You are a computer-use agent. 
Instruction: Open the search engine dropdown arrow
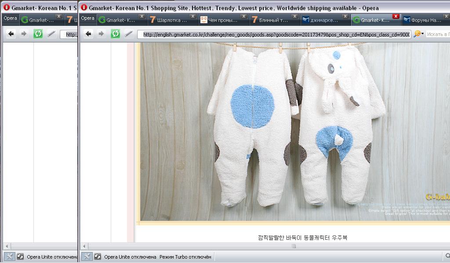422,34
